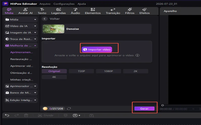The height and width of the screenshot is (125, 201).
Task: Expand the Troca de Rost... dropdown arrow
Action: coord(35,39)
